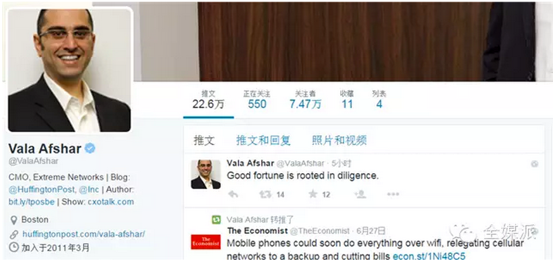Click The Economist red logo avatar

205,242
